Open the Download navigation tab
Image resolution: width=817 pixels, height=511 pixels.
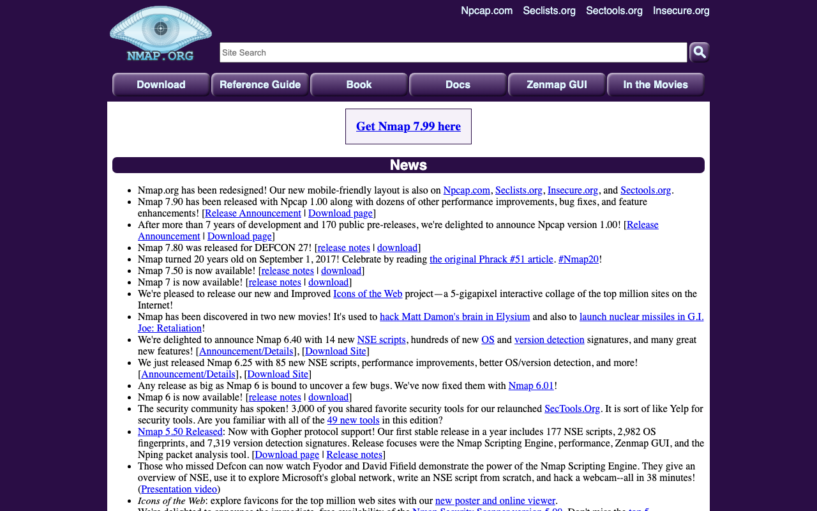tap(161, 84)
